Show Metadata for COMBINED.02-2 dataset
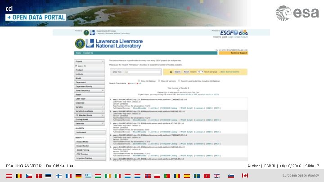Screen dimensions: 324x182 (139, 108)
